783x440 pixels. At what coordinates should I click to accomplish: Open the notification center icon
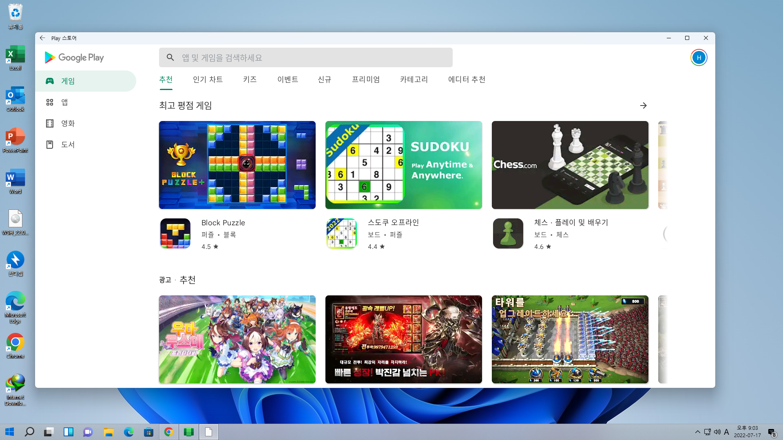772,432
